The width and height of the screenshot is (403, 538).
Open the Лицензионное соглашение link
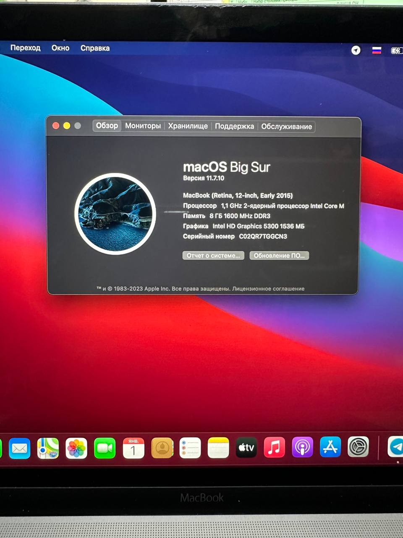268,289
